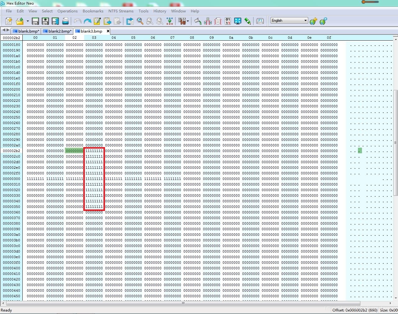Image resolution: width=398 pixels, height=314 pixels.
Task: Click the greyed clipboard icon
Action: point(117,21)
